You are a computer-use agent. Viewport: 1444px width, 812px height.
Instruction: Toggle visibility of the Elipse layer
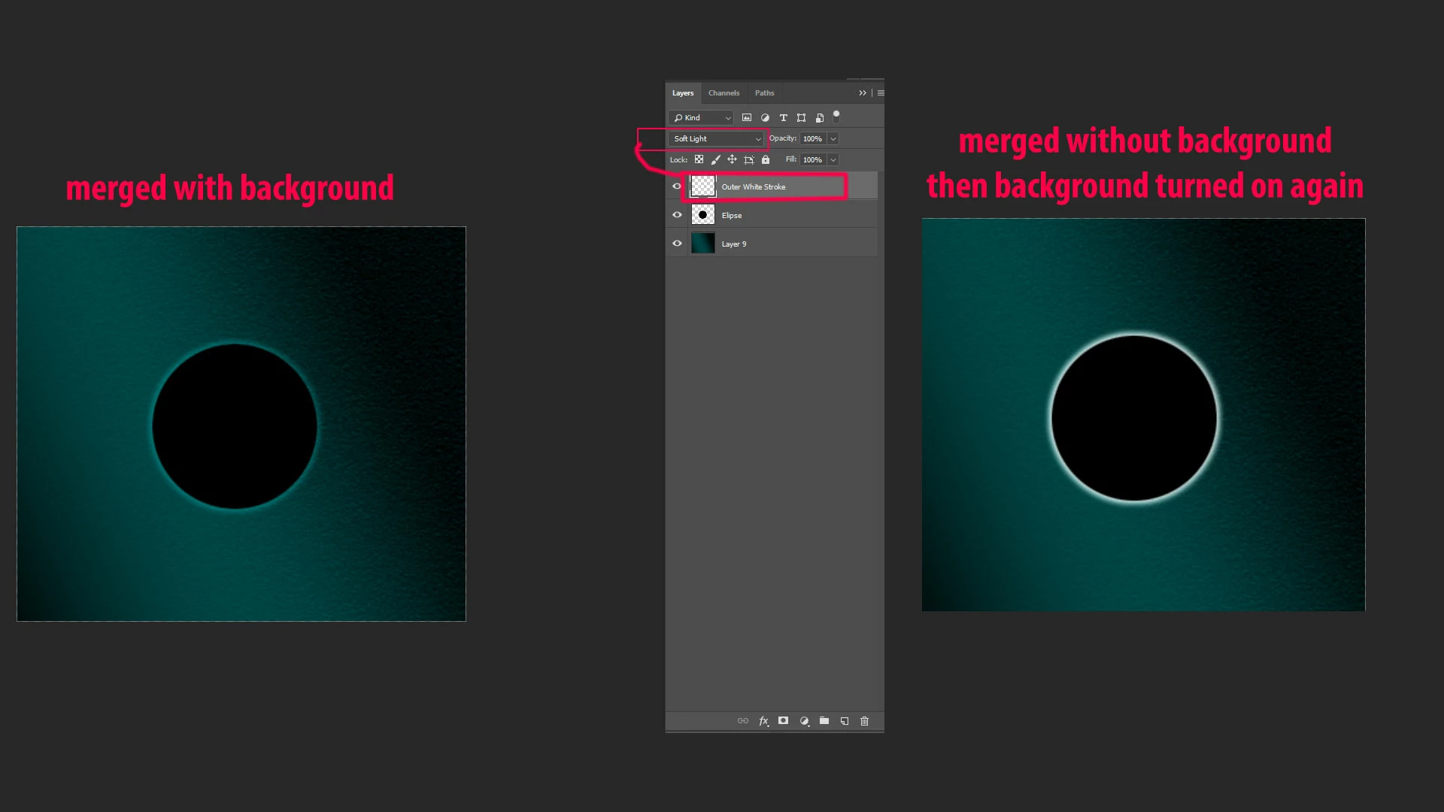677,215
